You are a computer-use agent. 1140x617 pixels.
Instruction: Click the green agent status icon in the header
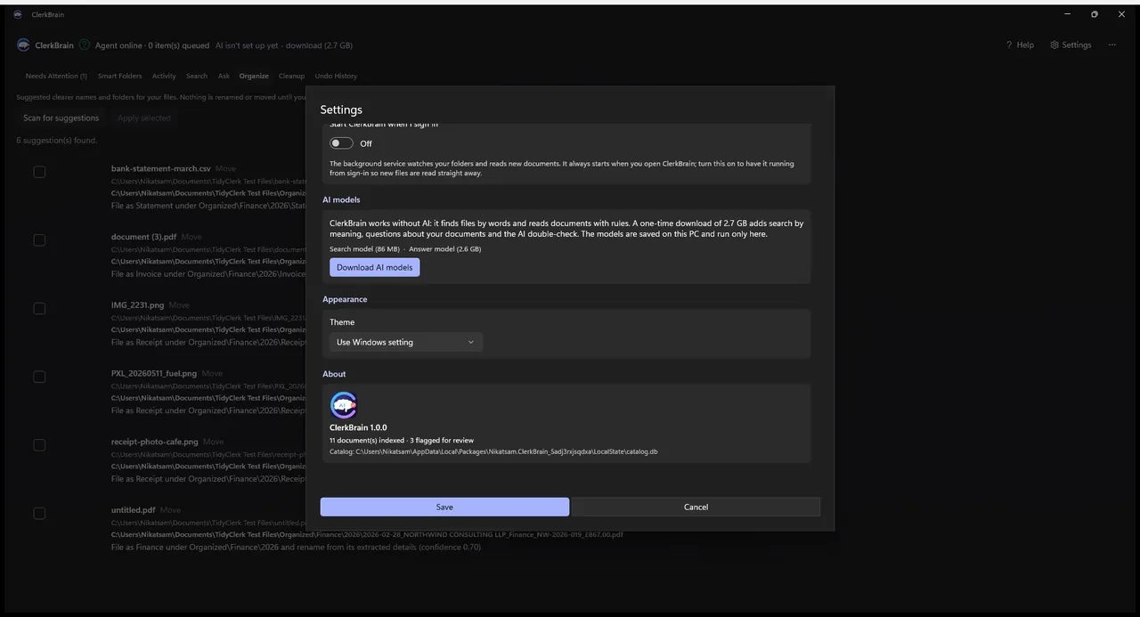pyautogui.click(x=85, y=45)
